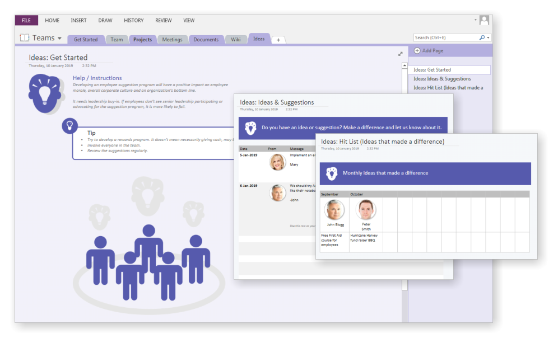The height and width of the screenshot is (343, 558).
Task: Click Peter Smith's photo
Action: tap(365, 209)
